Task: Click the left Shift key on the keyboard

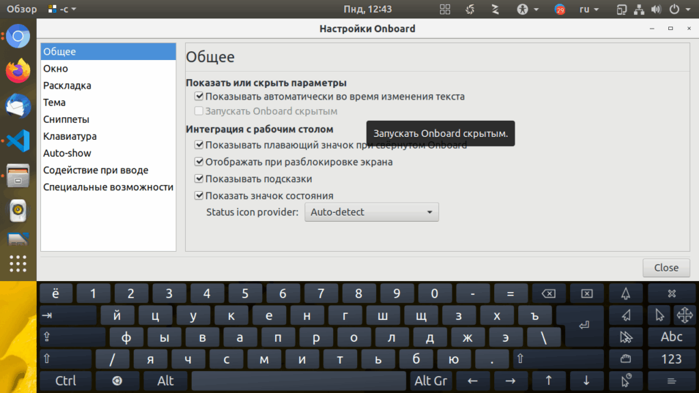Action: tap(66, 359)
